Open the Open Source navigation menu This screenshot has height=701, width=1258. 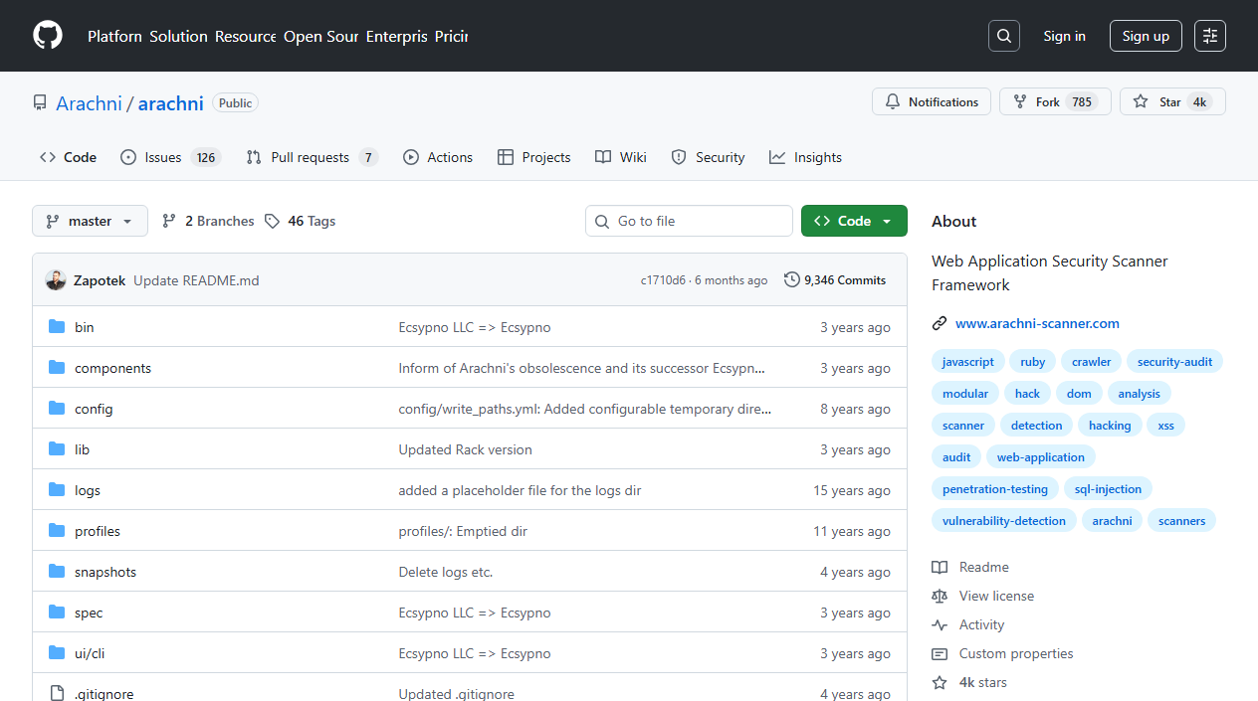(320, 36)
